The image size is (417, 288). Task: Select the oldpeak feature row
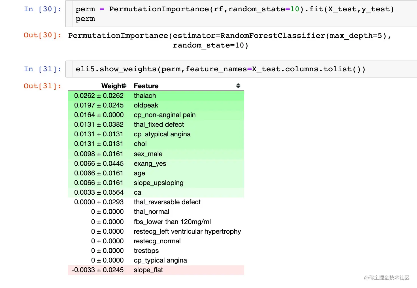click(x=156, y=105)
